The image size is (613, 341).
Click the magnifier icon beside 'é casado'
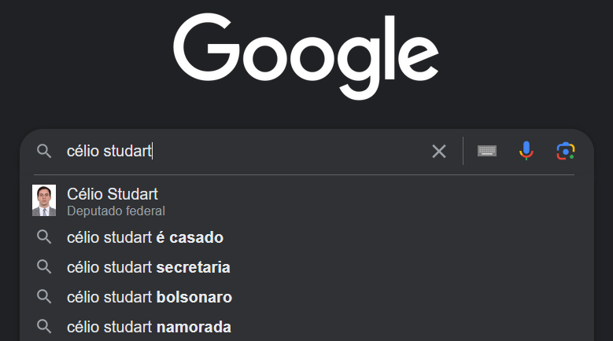(x=44, y=237)
